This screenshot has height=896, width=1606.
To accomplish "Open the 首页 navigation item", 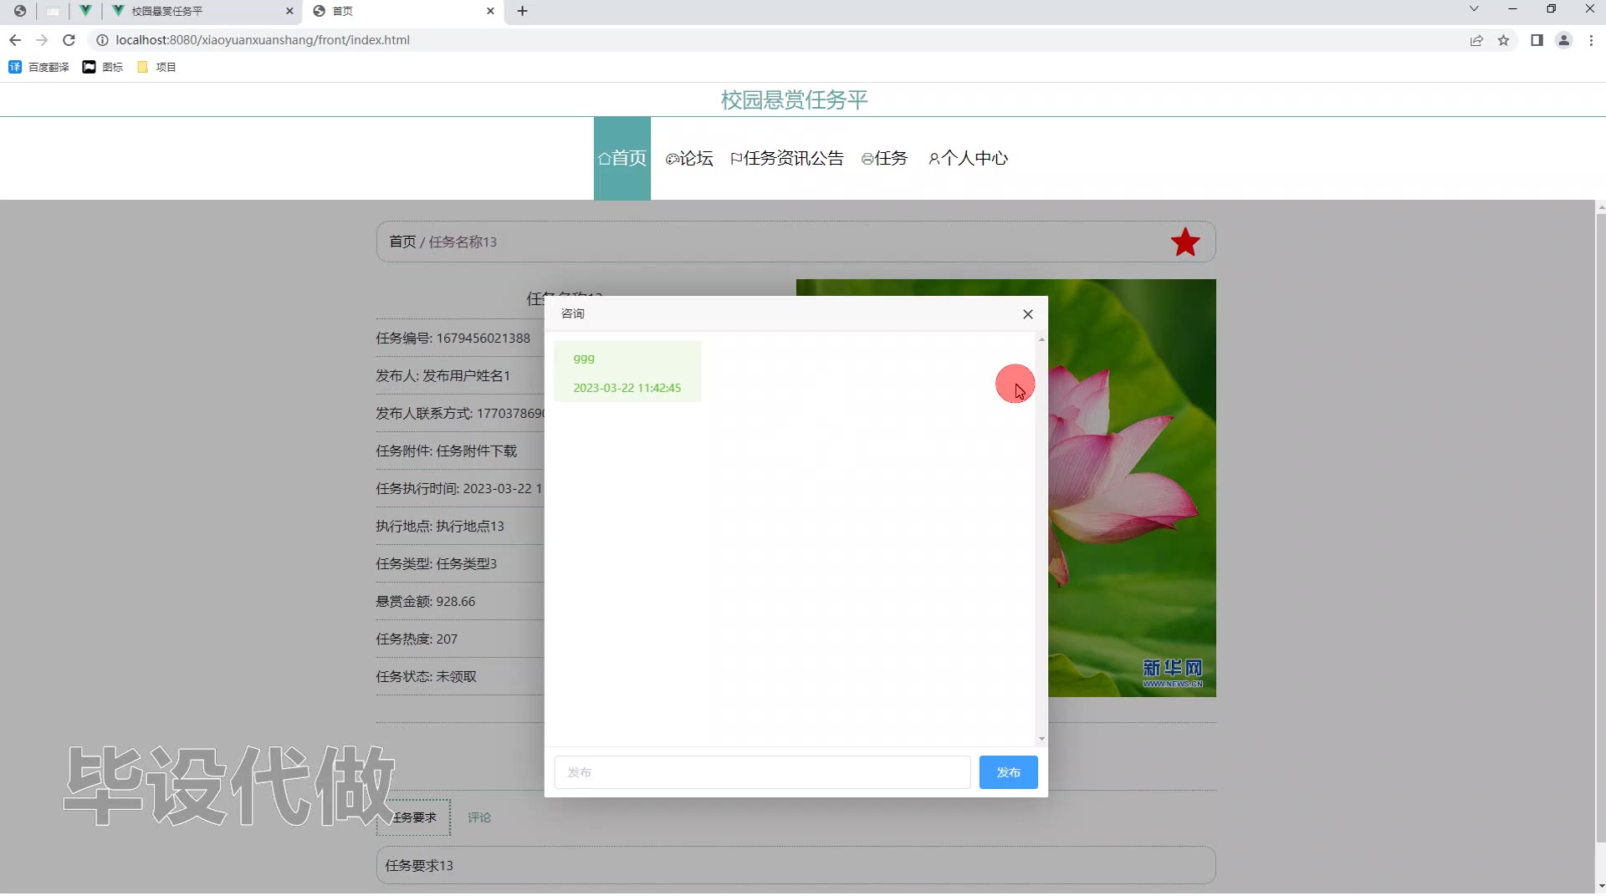I will pyautogui.click(x=621, y=158).
